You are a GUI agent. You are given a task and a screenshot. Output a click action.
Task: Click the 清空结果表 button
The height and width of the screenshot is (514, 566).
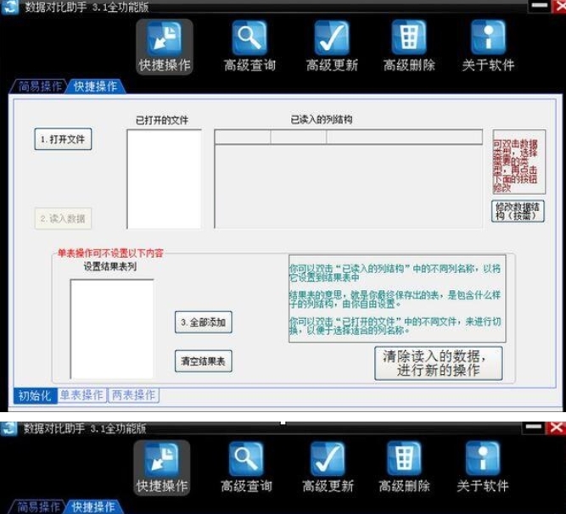tap(203, 361)
